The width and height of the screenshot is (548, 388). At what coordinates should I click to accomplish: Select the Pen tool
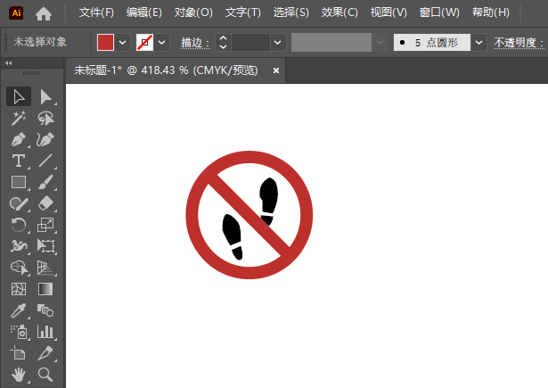click(x=19, y=140)
